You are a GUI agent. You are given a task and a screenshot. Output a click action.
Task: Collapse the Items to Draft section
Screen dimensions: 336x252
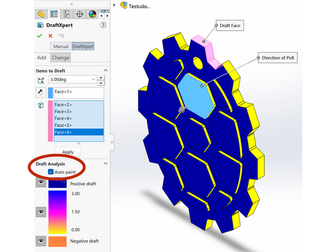click(106, 70)
